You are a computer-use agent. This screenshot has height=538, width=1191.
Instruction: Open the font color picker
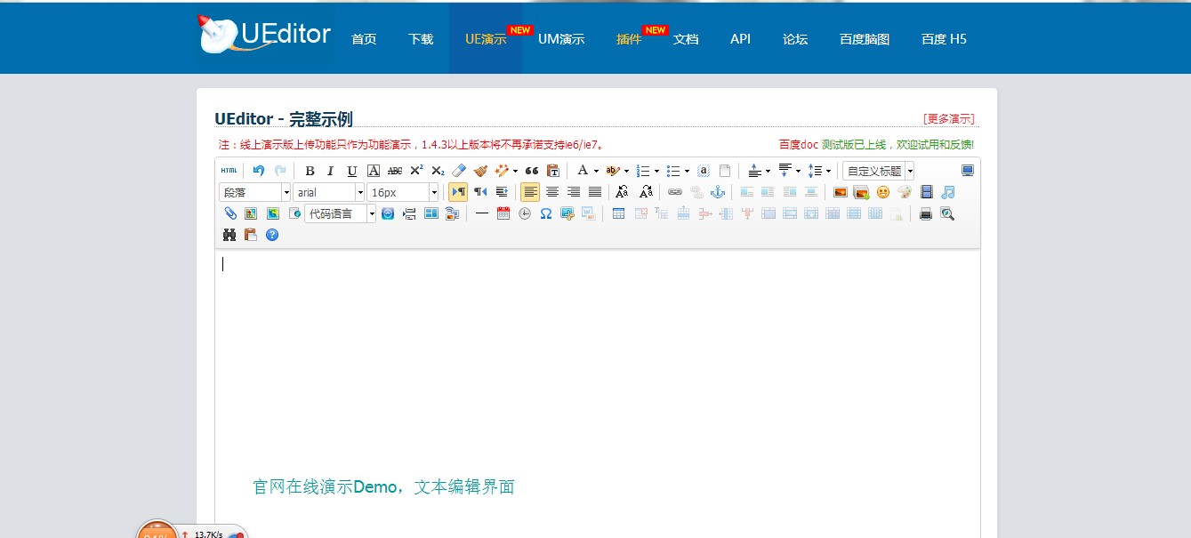583,170
